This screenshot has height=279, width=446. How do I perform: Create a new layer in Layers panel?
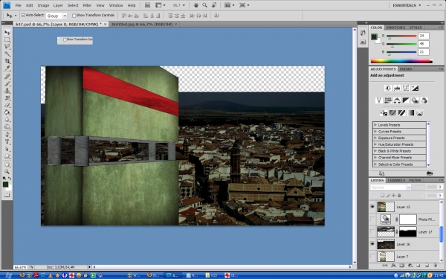point(427,266)
